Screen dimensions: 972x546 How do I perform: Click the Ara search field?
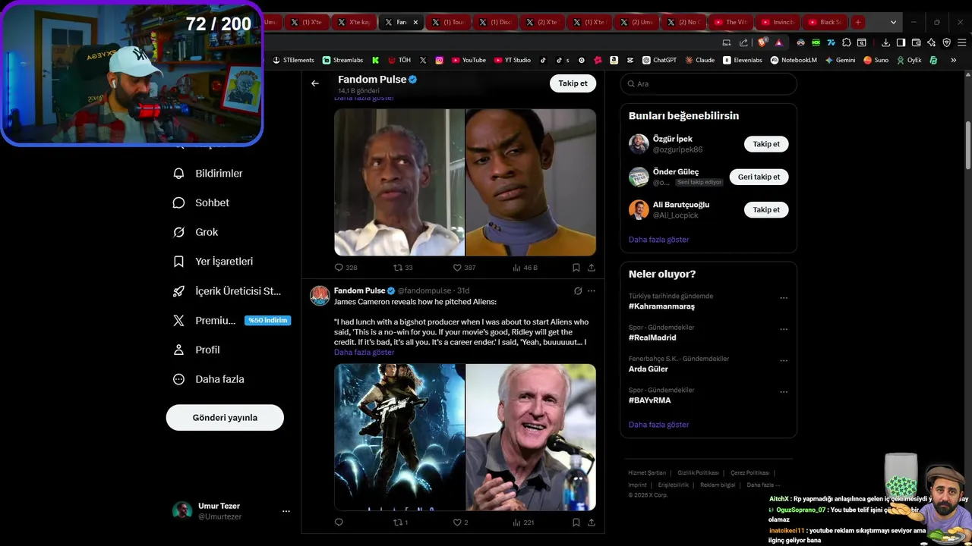[708, 83]
